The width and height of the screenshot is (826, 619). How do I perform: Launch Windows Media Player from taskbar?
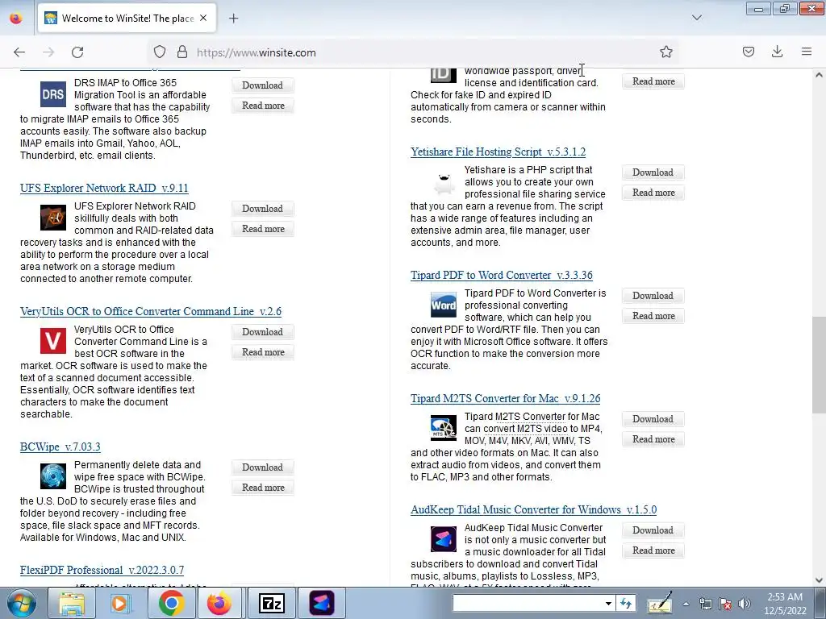point(121,603)
